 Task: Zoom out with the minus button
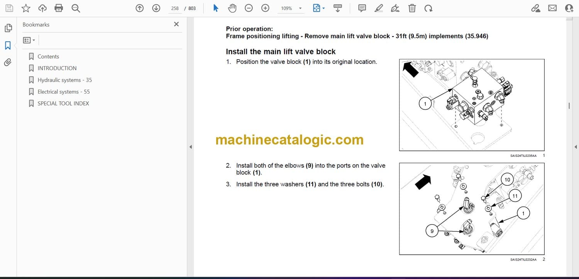(x=249, y=8)
